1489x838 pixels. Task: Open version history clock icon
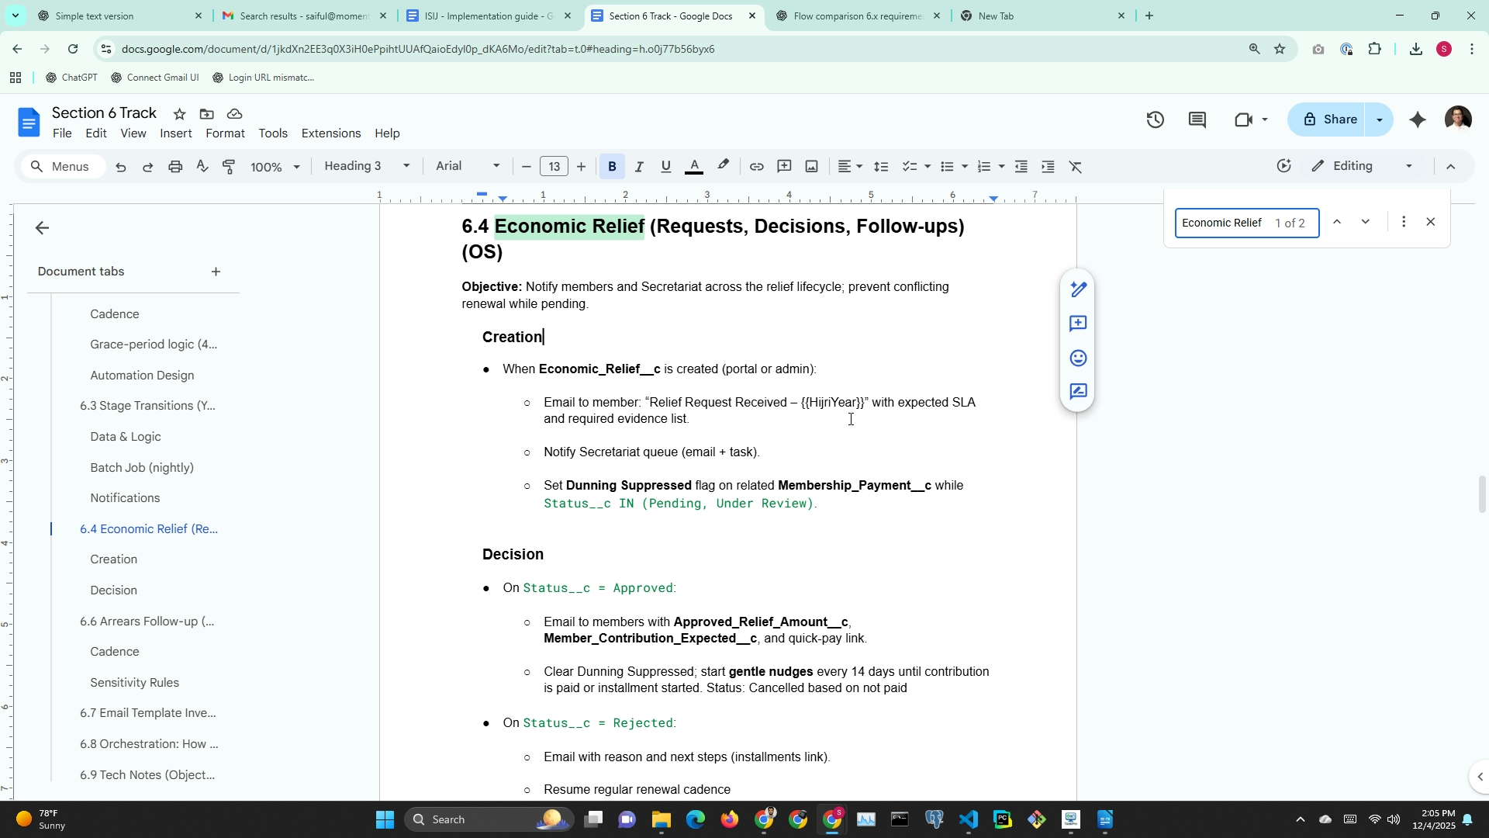1155,119
